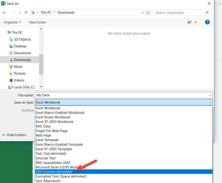The width and height of the screenshot is (222, 183).
Task: Open the Organize menu
Action: coord(12,22)
